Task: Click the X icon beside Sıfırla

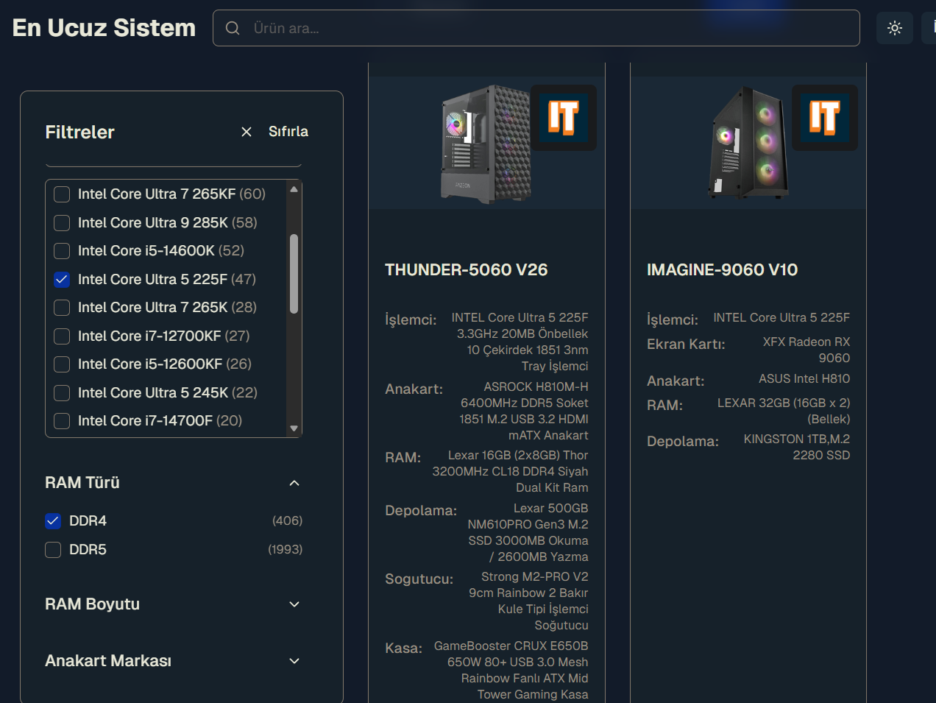Action: pyautogui.click(x=247, y=132)
